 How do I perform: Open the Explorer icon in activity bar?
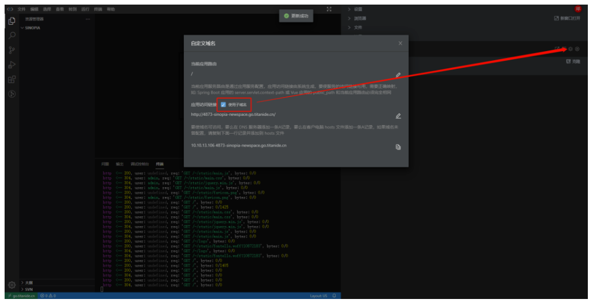pos(11,21)
